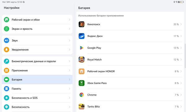Tap the Royal Match game icon
Image resolution: width=186 pixels, height=112 pixels.
coord(82,59)
